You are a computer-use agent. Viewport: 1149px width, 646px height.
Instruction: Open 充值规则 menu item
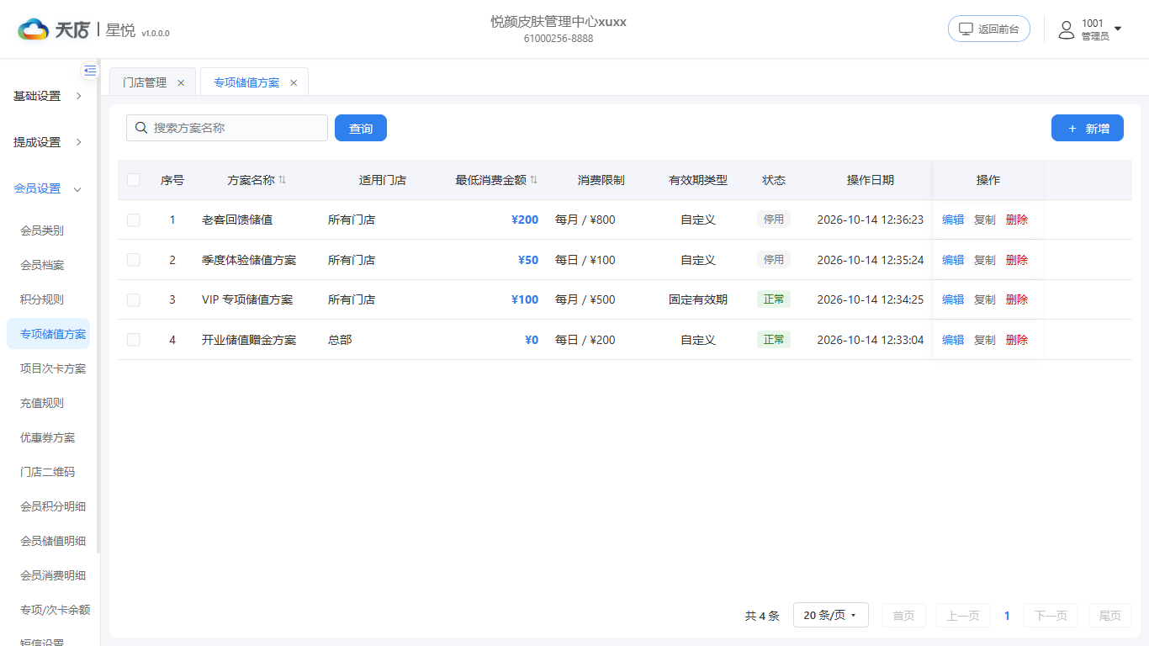(x=42, y=403)
